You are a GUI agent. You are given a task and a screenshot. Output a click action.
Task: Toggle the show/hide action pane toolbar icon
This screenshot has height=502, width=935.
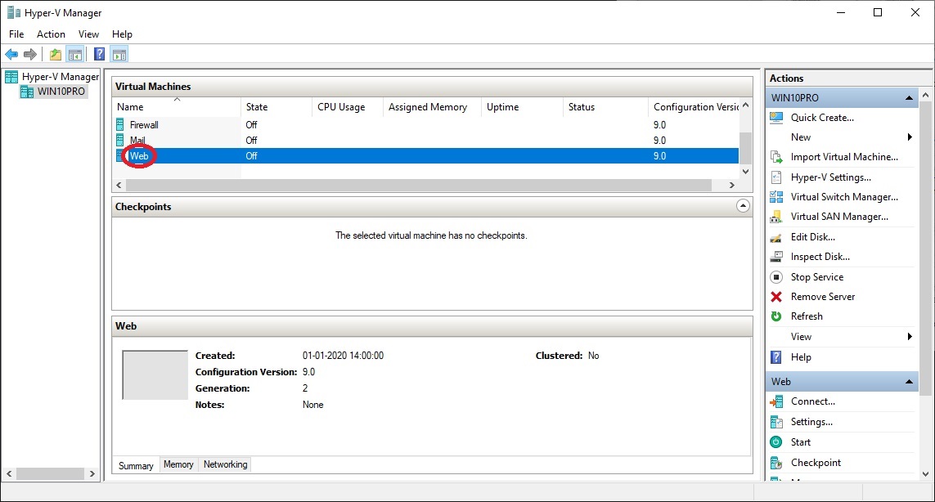(x=119, y=55)
